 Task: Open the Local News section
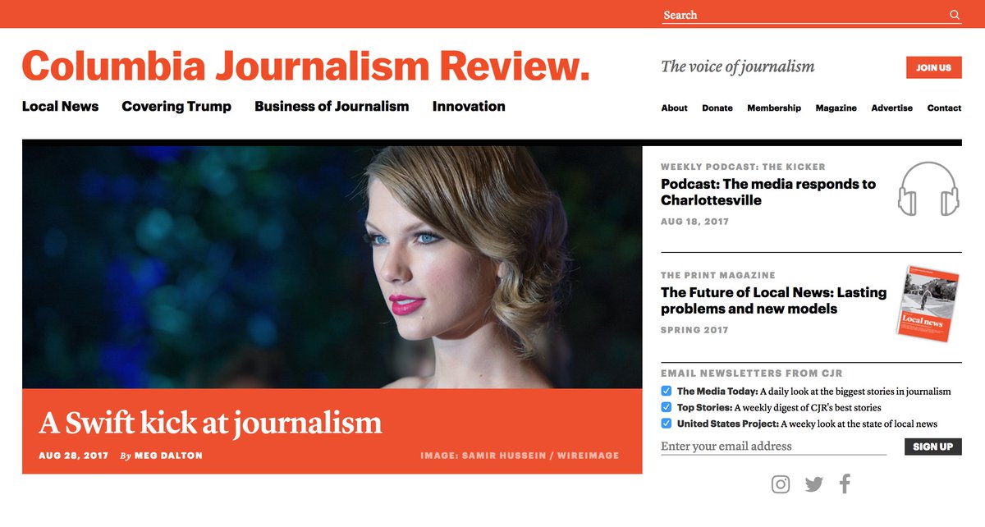pyautogui.click(x=60, y=106)
